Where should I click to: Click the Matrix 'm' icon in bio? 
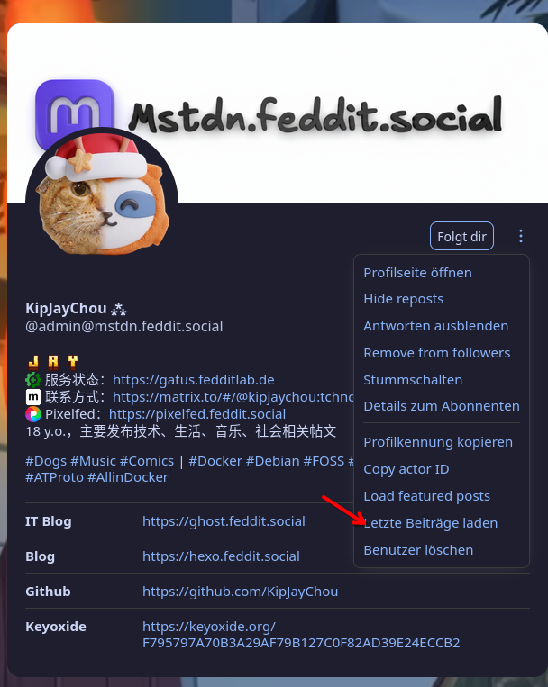tap(33, 397)
